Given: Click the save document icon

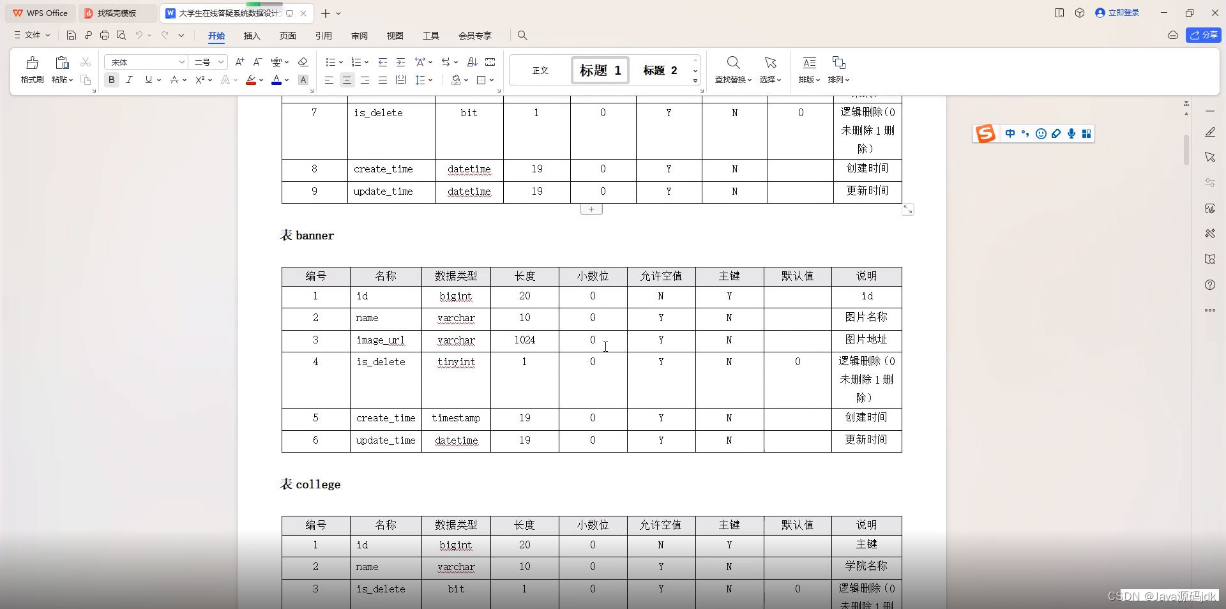Looking at the screenshot, I should pos(72,35).
